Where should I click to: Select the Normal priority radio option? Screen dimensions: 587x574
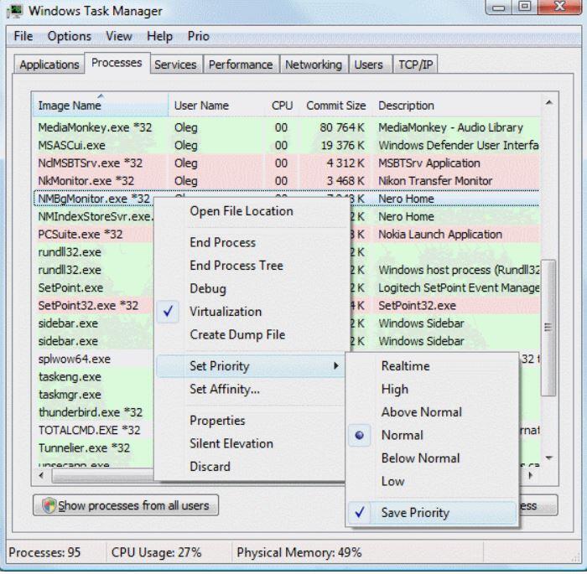coord(402,436)
